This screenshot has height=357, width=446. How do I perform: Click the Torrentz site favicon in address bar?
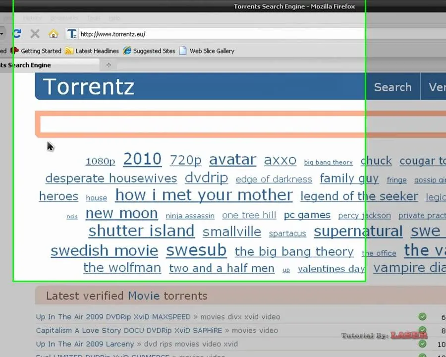pos(72,34)
